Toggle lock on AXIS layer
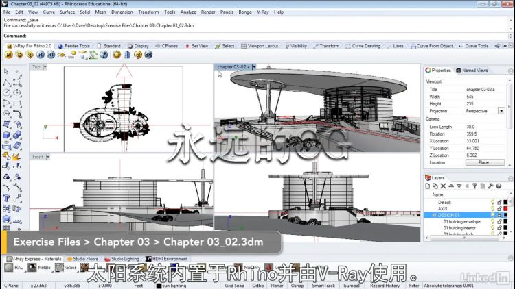The width and height of the screenshot is (515, 289). (499, 208)
